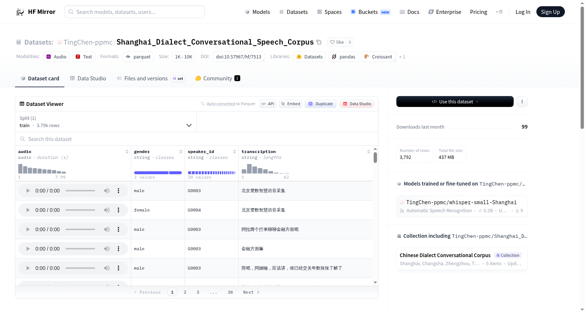The image size is (585, 313).
Task: Click the Log In link
Action: pos(523,12)
